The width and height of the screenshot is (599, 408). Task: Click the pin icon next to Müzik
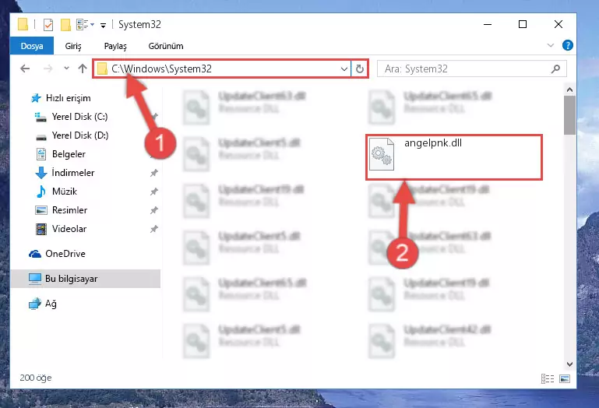click(x=154, y=192)
